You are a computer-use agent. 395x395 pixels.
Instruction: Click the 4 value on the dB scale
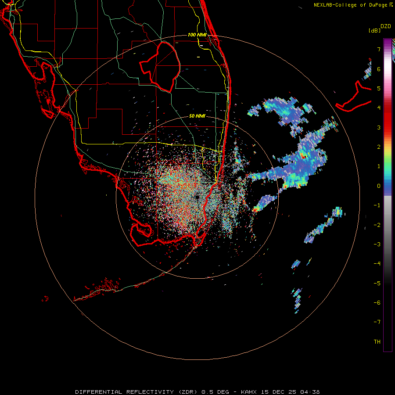click(379, 108)
